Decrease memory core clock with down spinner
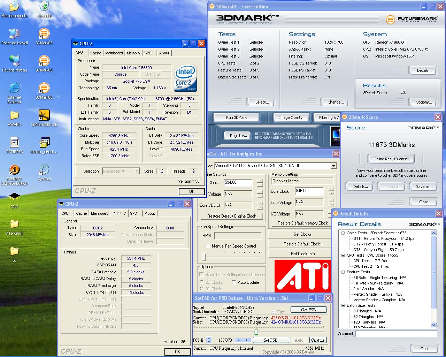The image size is (446, 357). coord(331,193)
